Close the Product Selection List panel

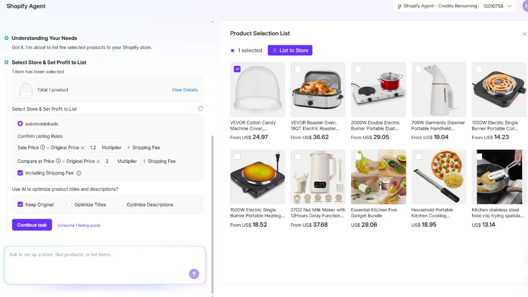click(x=524, y=34)
